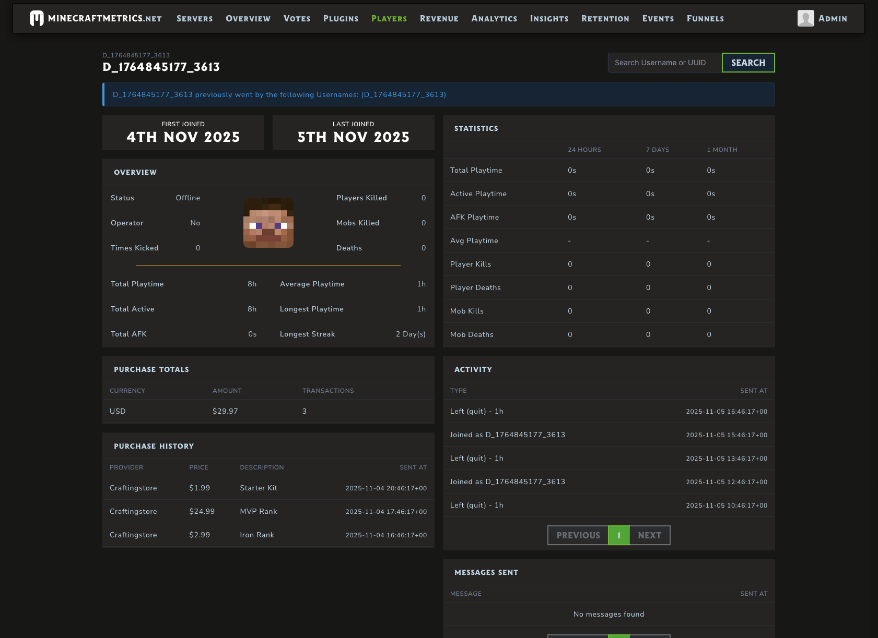The width and height of the screenshot is (878, 638).
Task: Navigate to Plugins
Action: pyautogui.click(x=341, y=19)
